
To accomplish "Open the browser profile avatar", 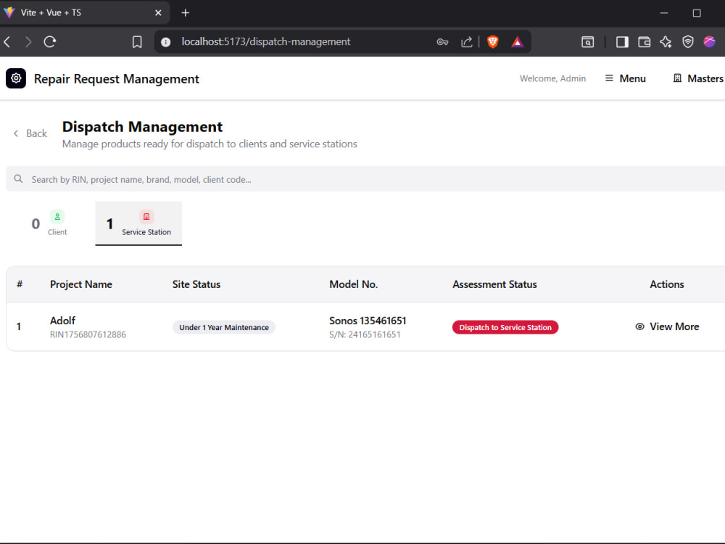I will click(709, 42).
